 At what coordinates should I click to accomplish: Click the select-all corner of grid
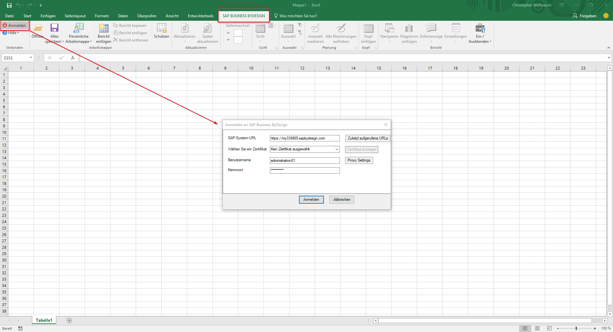pyautogui.click(x=4, y=68)
